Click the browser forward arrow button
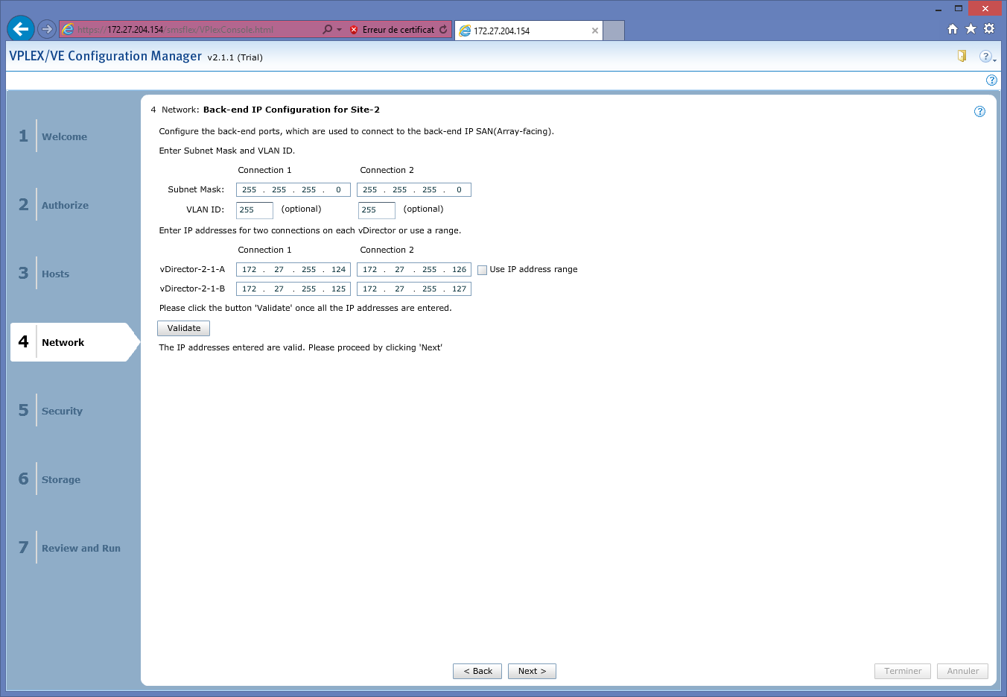The height and width of the screenshot is (697, 1007). pos(47,29)
